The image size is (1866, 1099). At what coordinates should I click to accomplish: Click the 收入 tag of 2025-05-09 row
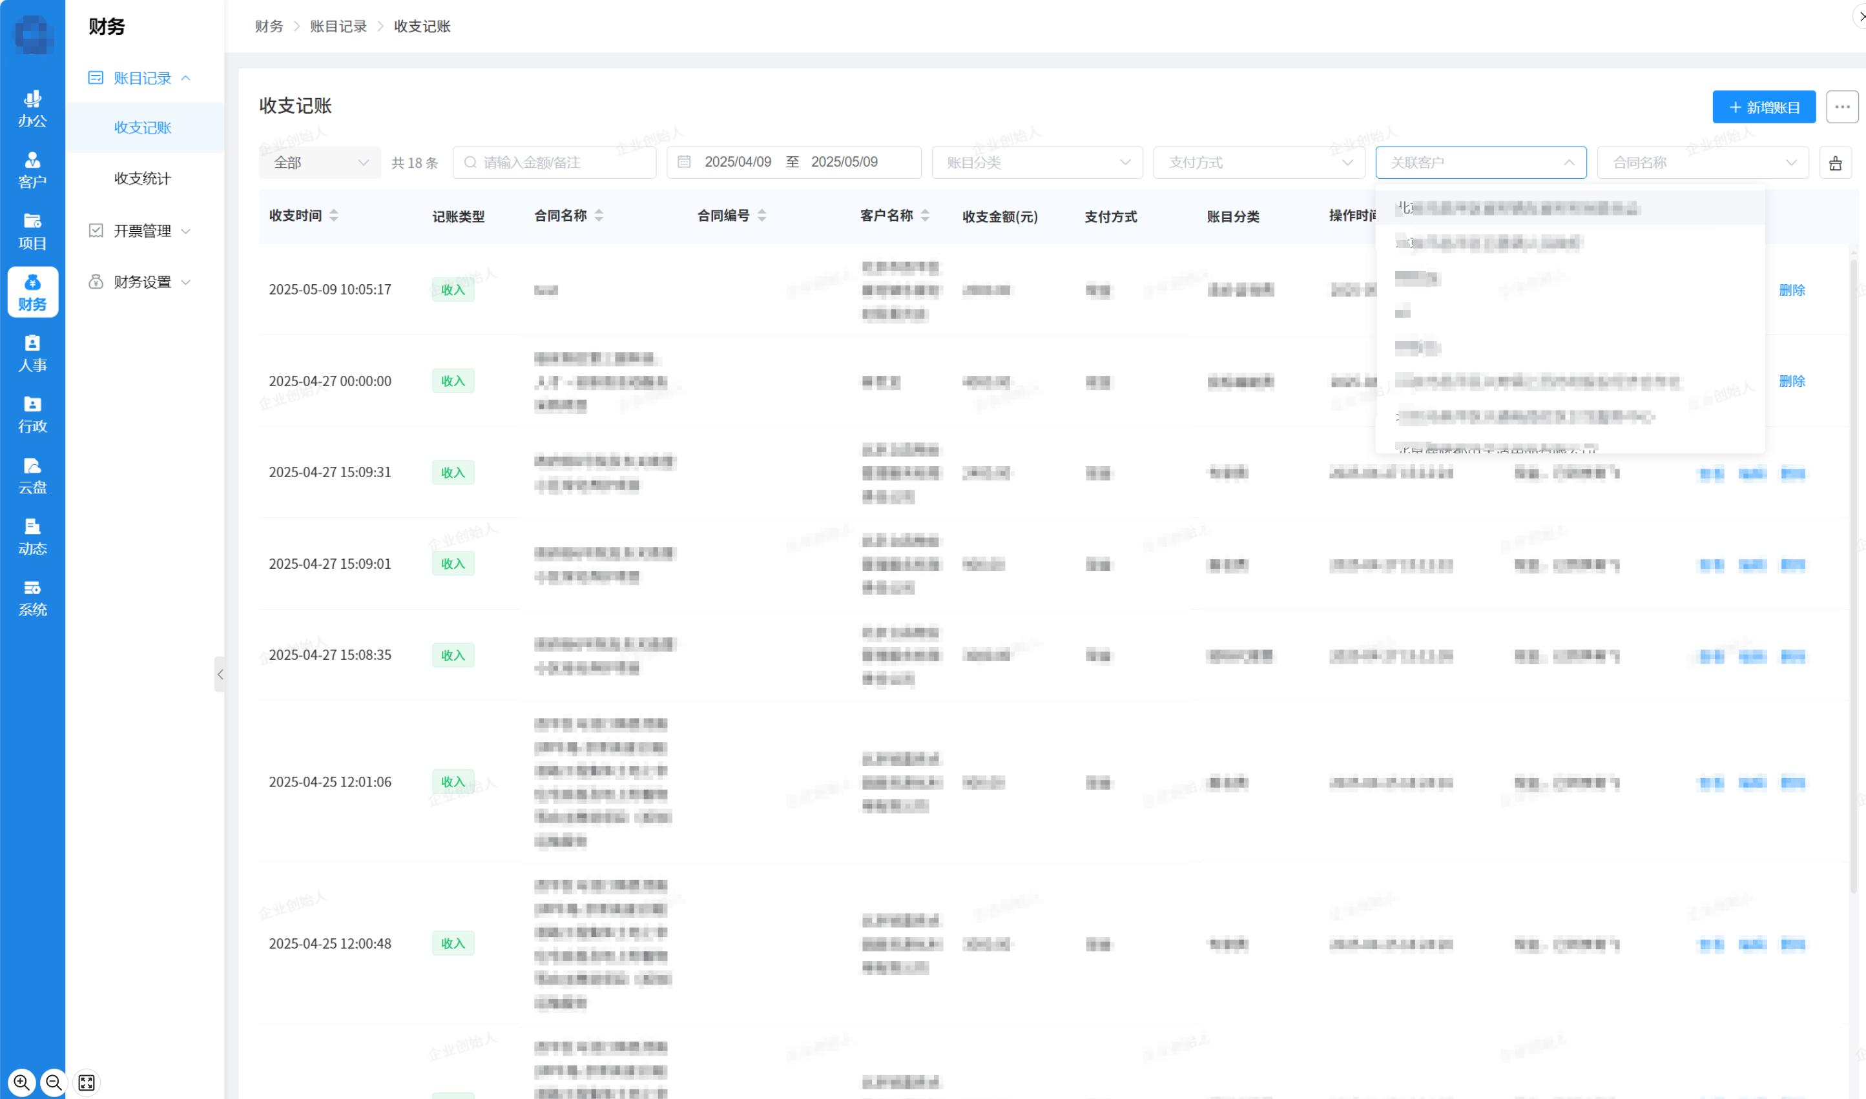coord(453,289)
